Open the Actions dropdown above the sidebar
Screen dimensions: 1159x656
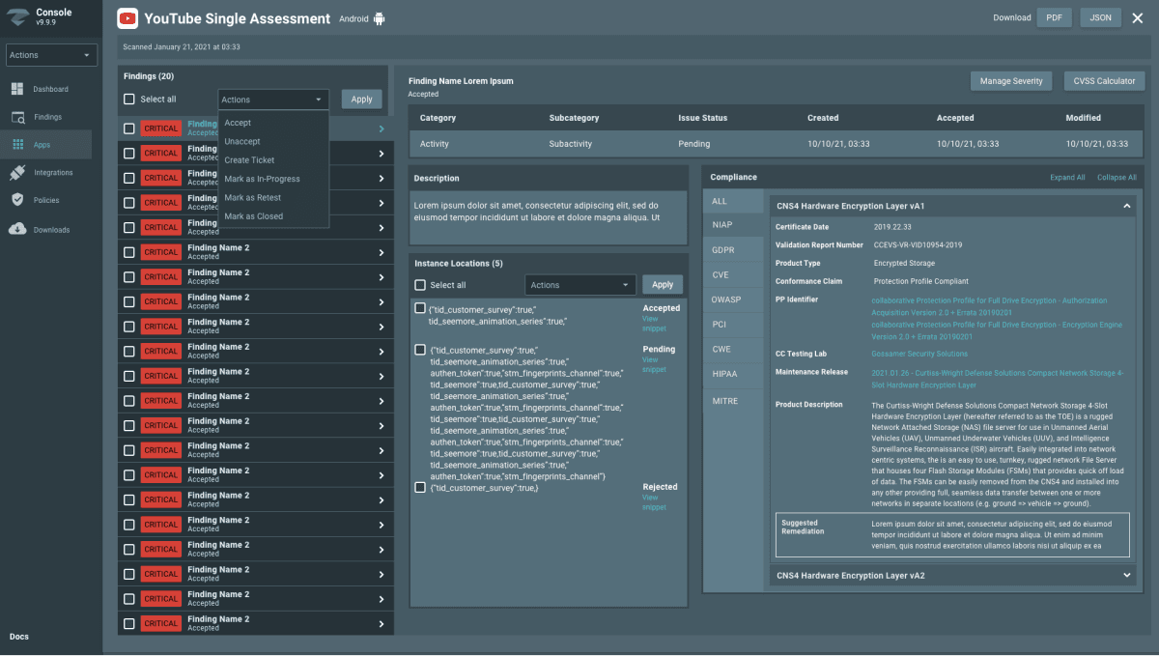click(x=51, y=53)
